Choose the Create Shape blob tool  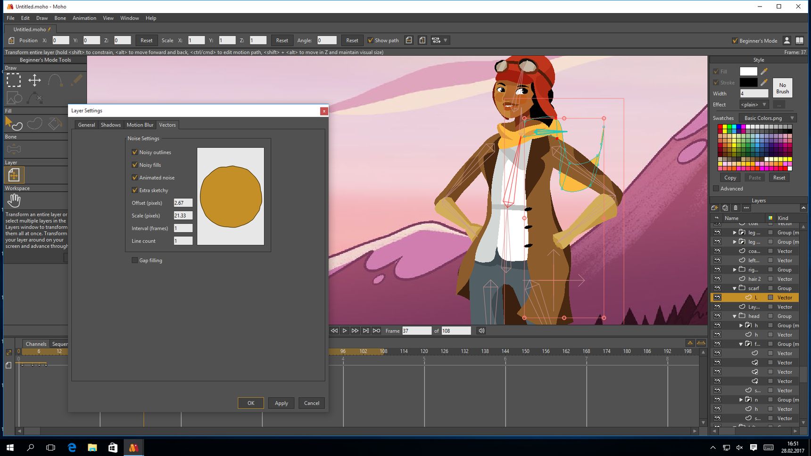(x=34, y=123)
